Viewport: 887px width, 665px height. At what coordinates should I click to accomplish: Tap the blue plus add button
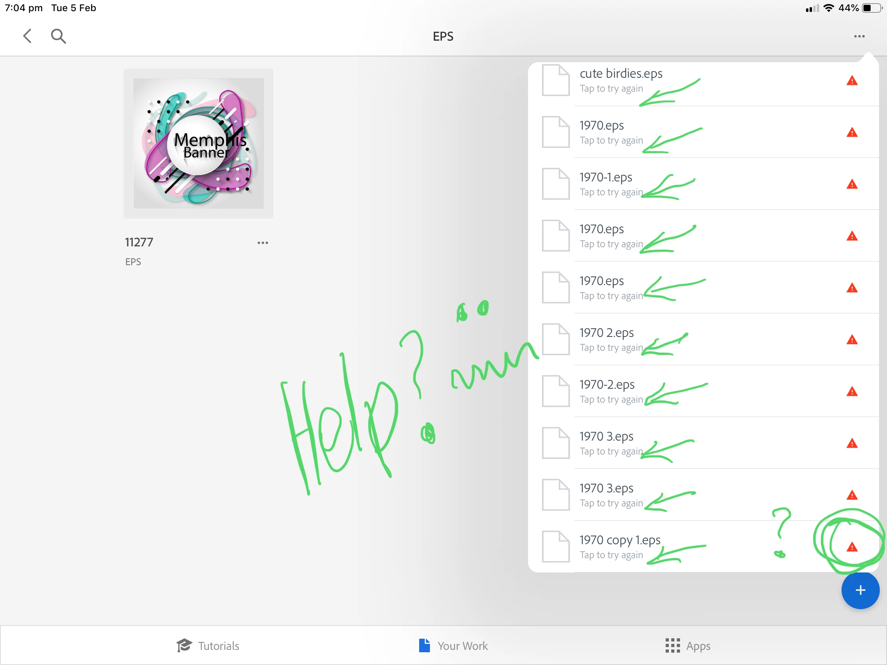[860, 590]
